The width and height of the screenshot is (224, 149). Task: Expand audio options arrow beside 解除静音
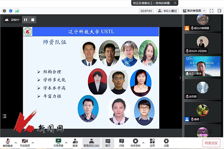click(16, 143)
